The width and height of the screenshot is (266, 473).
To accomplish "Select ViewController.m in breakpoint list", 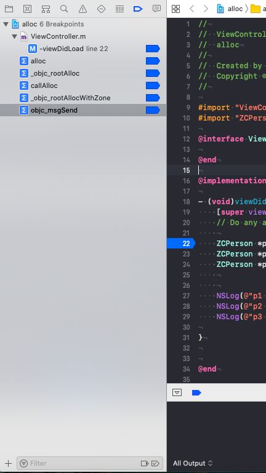I will coord(83,36).
